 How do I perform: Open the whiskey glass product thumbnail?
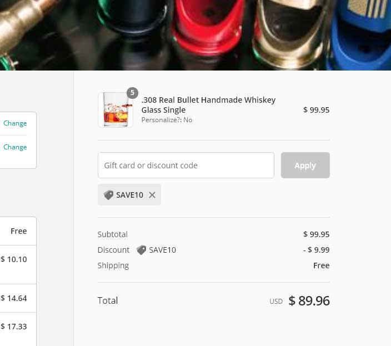[116, 109]
